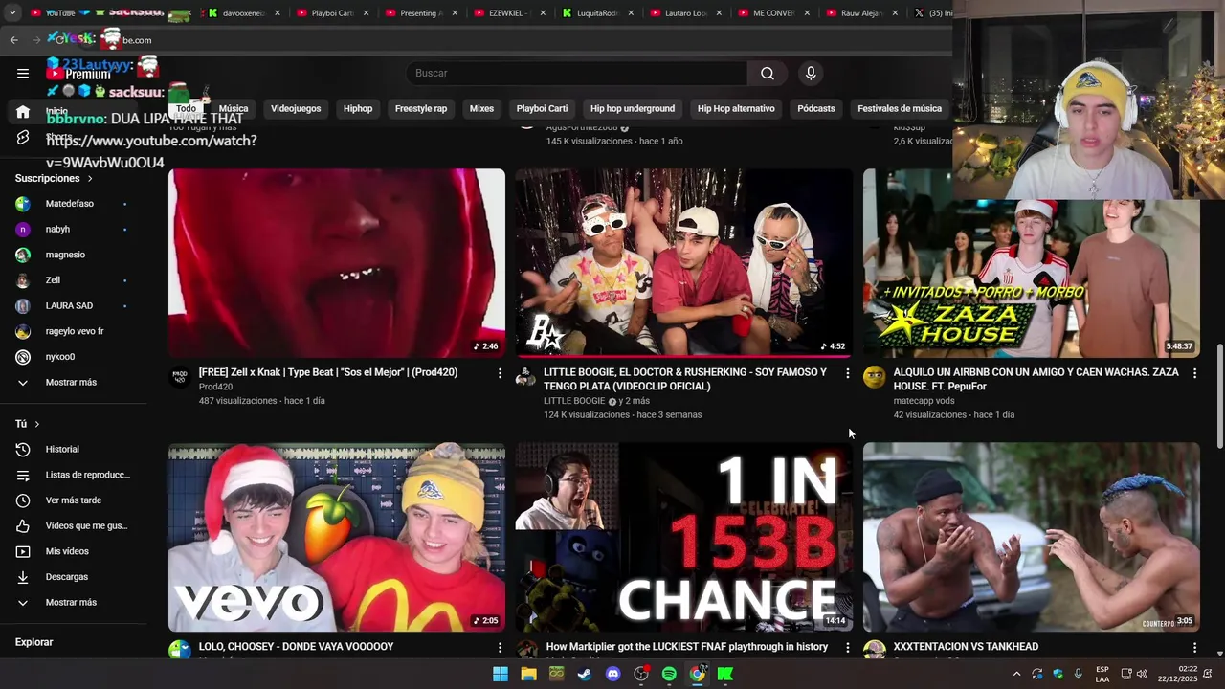Click the thumbs-up icon for liked videos

pos(23,525)
